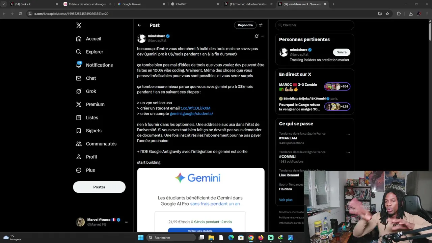Click the Poster button
Viewport: 432px width, 243px height.
click(x=99, y=187)
